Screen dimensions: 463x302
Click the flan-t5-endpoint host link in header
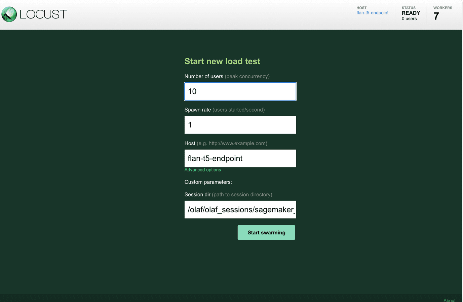372,12
